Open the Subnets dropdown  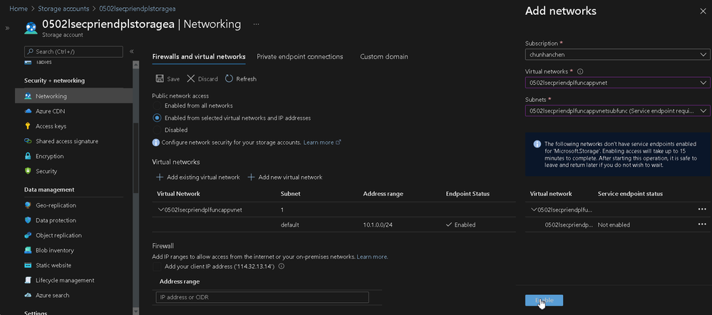617,110
